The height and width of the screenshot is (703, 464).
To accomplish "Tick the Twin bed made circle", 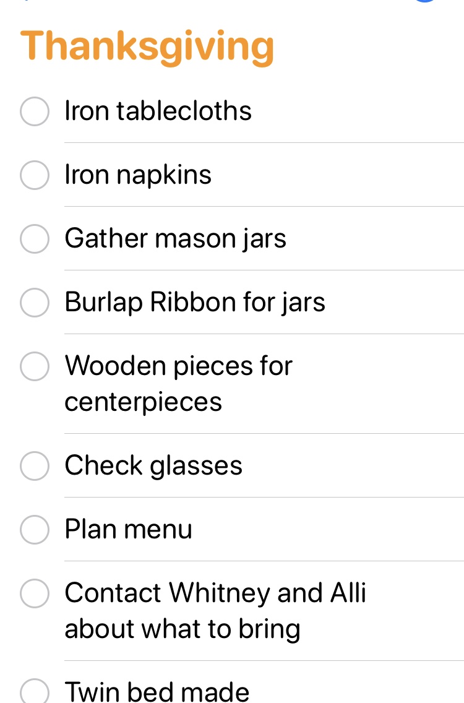I will pos(35,692).
